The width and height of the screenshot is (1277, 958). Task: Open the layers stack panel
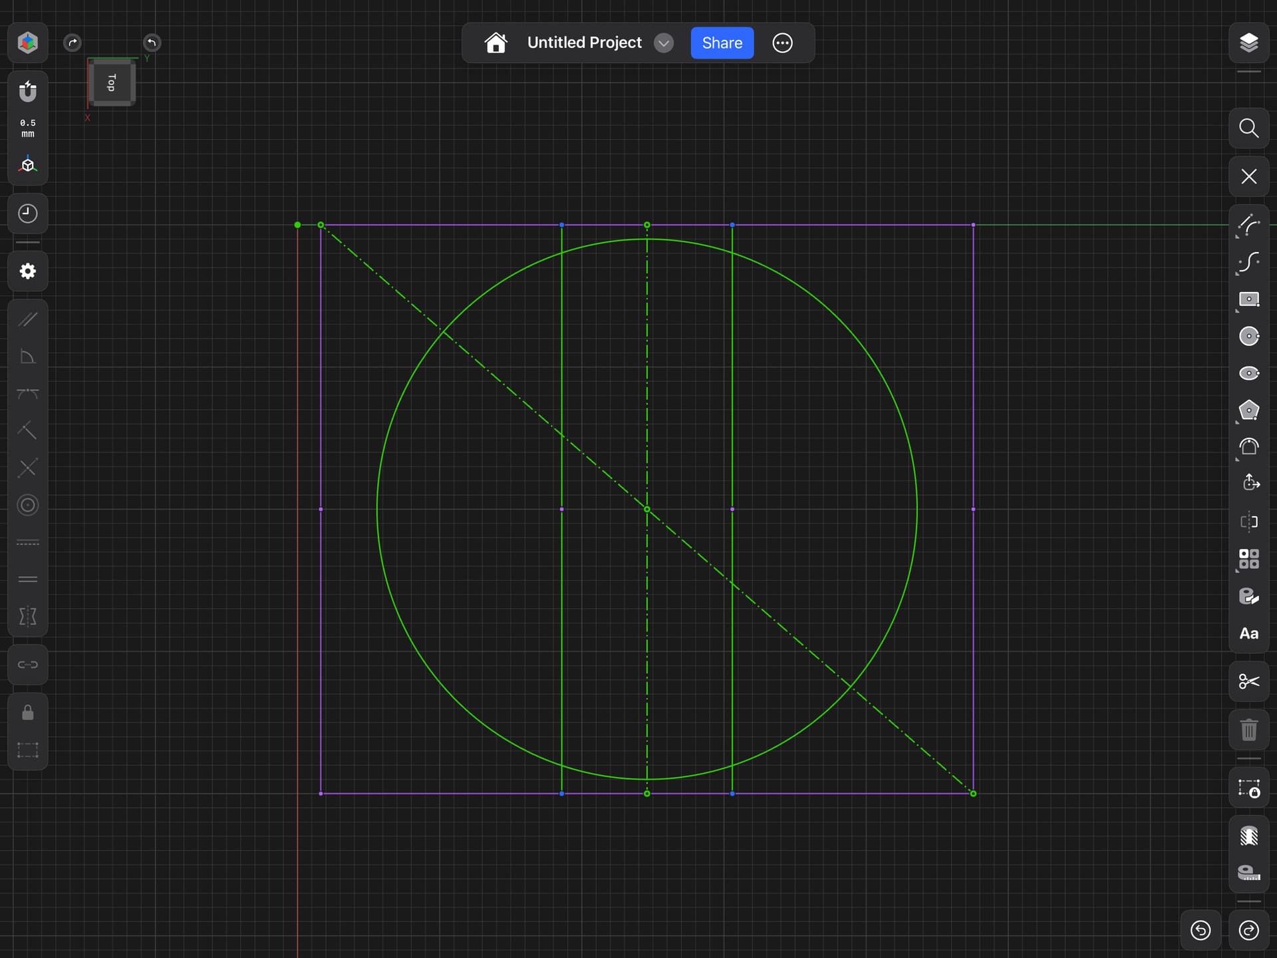(x=1248, y=43)
